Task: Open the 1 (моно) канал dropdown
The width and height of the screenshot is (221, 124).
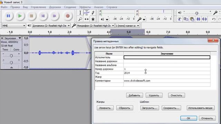Action: pos(127,25)
